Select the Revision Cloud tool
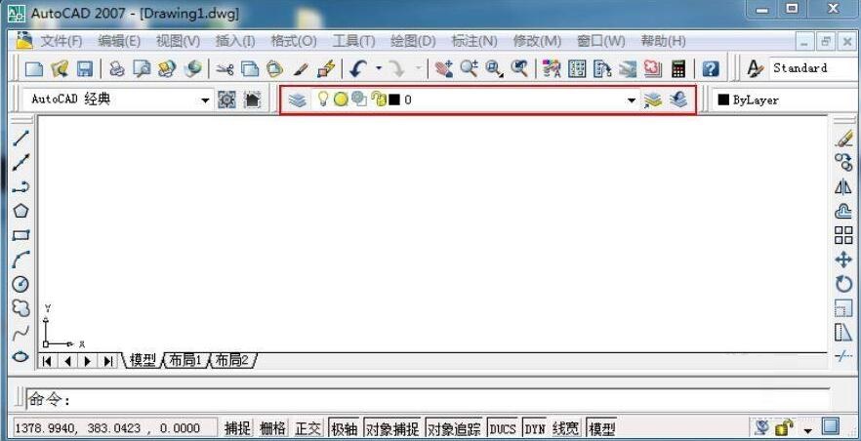The height and width of the screenshot is (441, 861). pyautogui.click(x=20, y=308)
